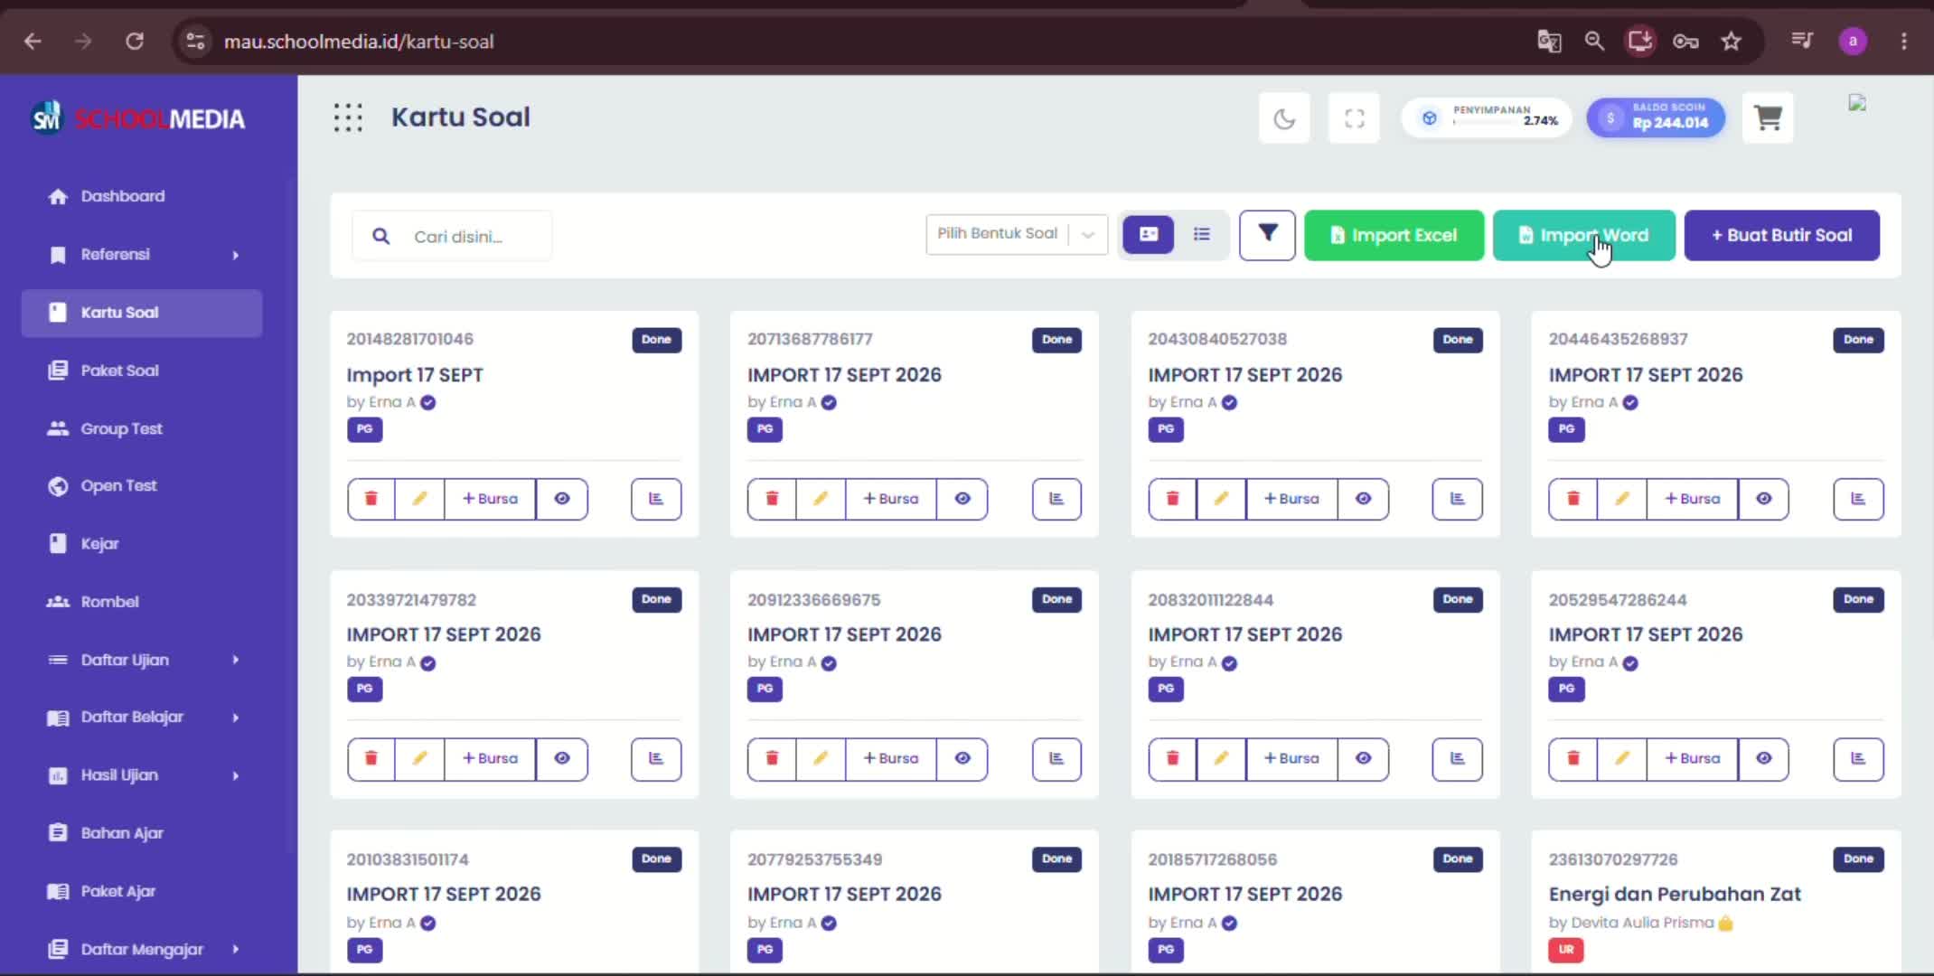Image resolution: width=1934 pixels, height=976 pixels.
Task: Bookmark this page with star icon
Action: (x=1731, y=42)
